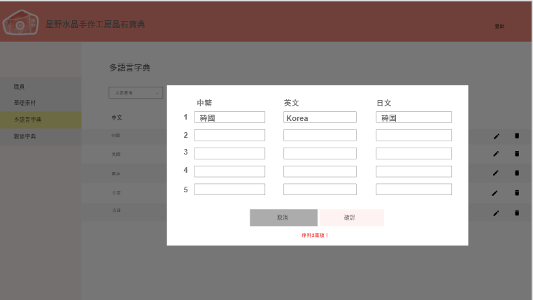
Task: Edit the second dictionary row entry
Action: [496, 154]
